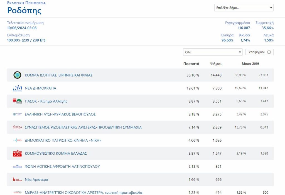Click the Νέα Αριστερά party logo
Screen dimensions: 285x195
pyautogui.click(x=17, y=180)
